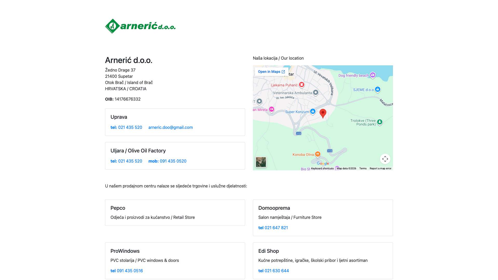Open Keyboard shortcuts for the map

(x=322, y=169)
